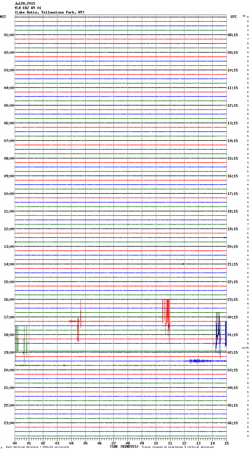This screenshot has width=250, height=451.
Task: Click the blue tremor signal after minute 12
Action: tap(200, 361)
